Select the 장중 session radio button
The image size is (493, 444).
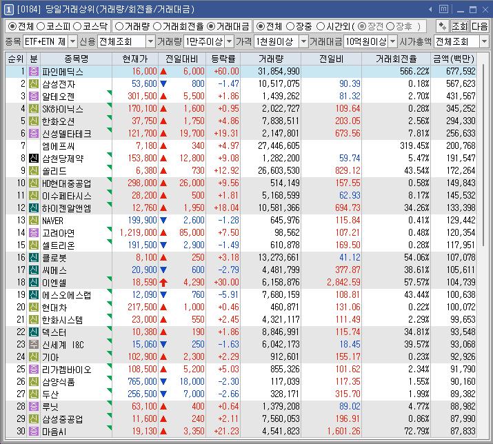tap(290, 26)
